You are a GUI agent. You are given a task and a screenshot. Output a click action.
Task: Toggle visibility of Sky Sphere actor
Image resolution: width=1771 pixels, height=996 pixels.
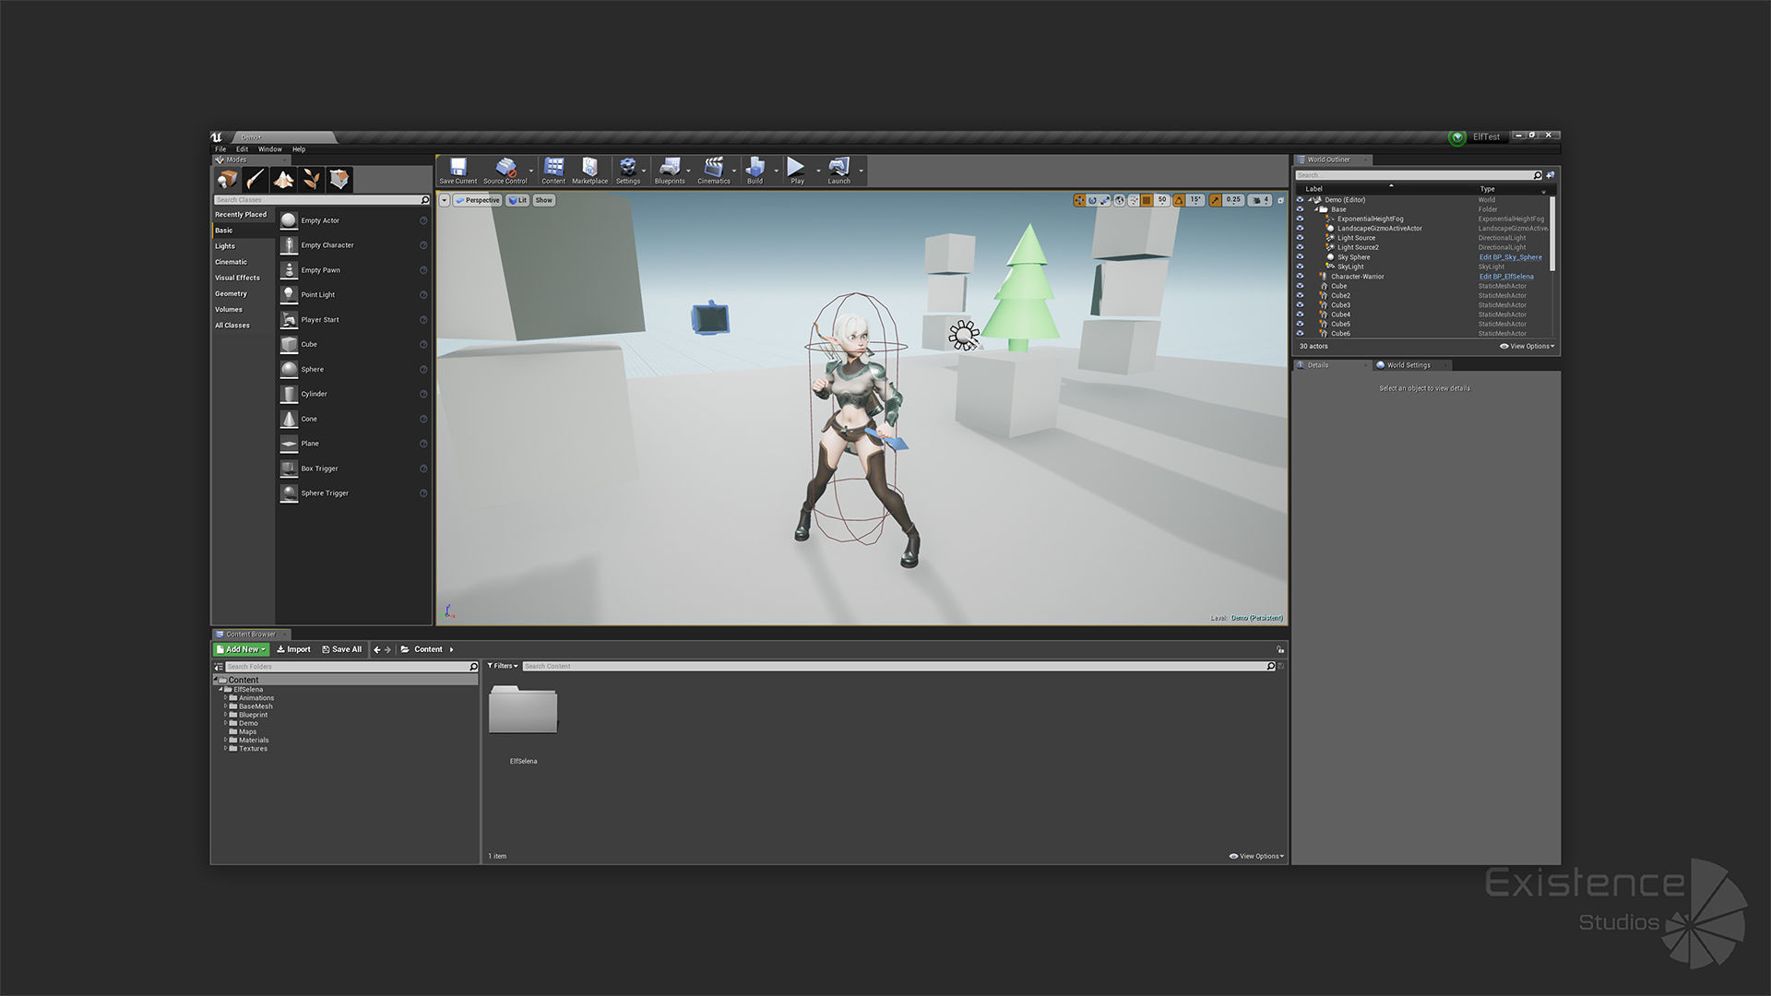1300,257
